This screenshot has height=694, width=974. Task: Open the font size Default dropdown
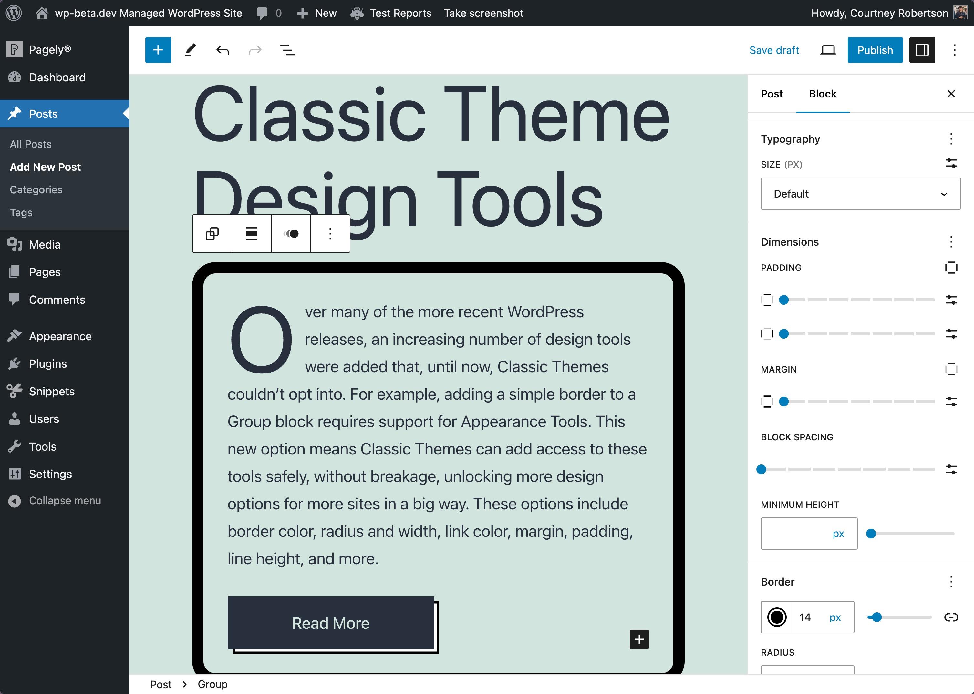click(x=860, y=194)
